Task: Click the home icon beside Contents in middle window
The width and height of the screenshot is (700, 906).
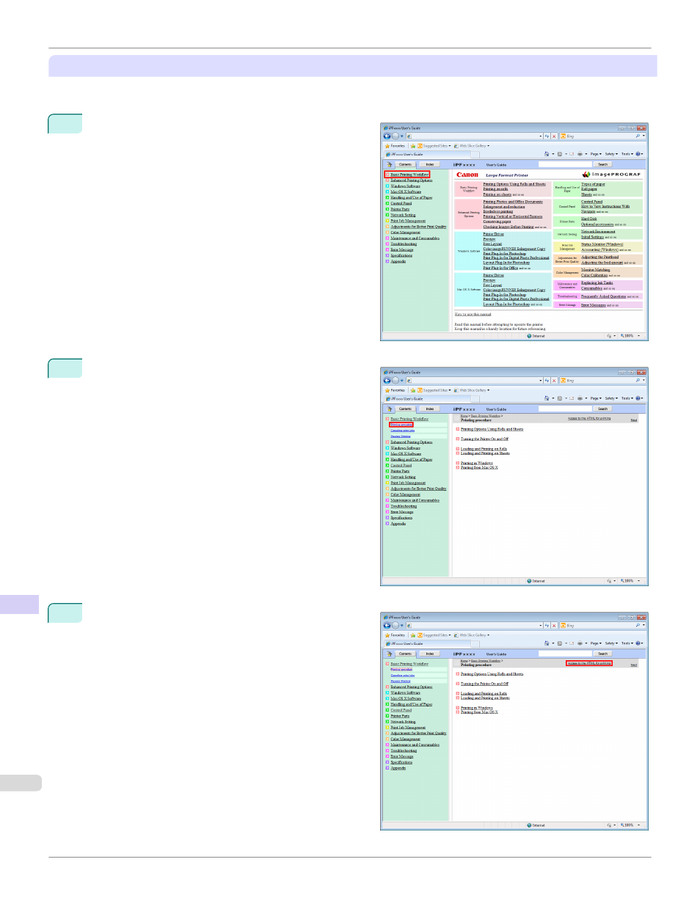Action: (390, 409)
